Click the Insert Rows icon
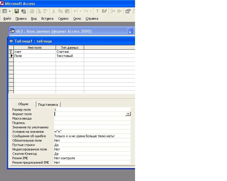Image resolution: width=227 pixels, height=181 pixels. 113,11
